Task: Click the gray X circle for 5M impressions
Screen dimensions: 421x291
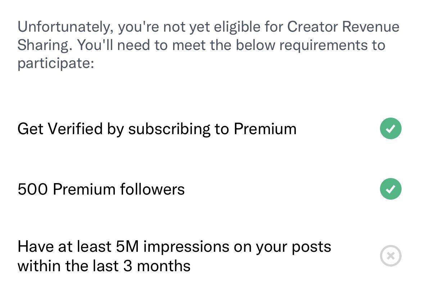Action: pos(391,255)
